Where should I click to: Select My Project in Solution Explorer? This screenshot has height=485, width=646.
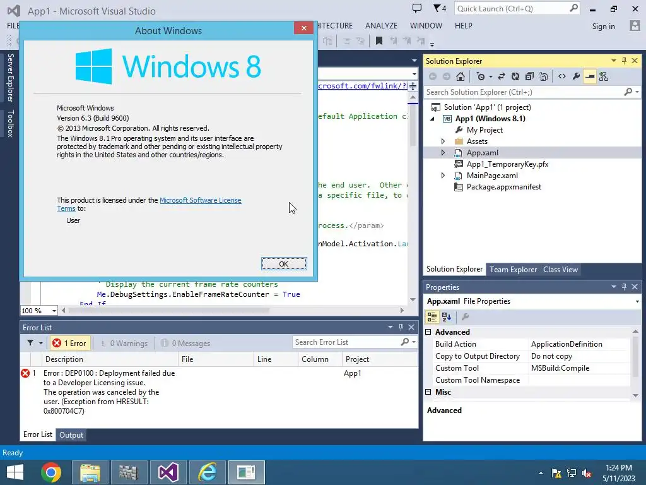(x=484, y=130)
